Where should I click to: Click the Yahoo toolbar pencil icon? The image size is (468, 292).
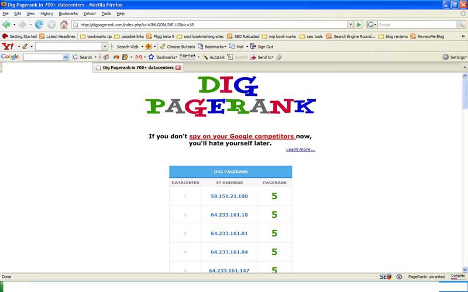coord(25,47)
